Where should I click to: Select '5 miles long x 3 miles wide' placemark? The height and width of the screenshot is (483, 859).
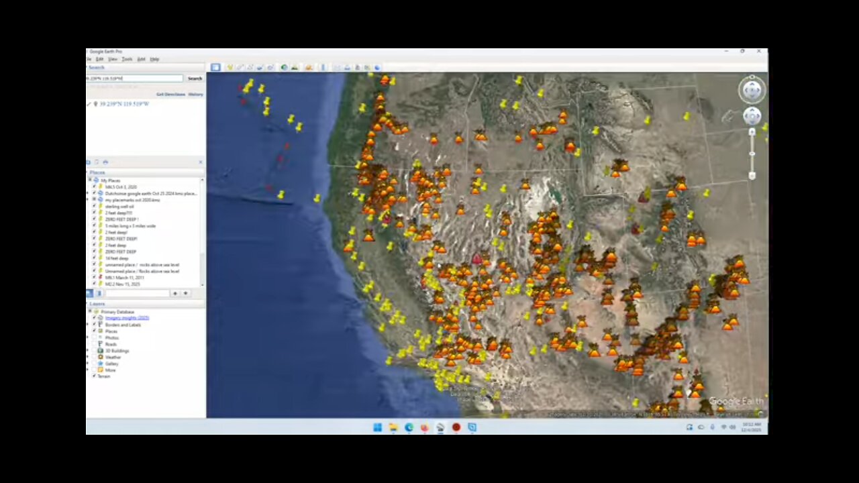pyautogui.click(x=130, y=226)
